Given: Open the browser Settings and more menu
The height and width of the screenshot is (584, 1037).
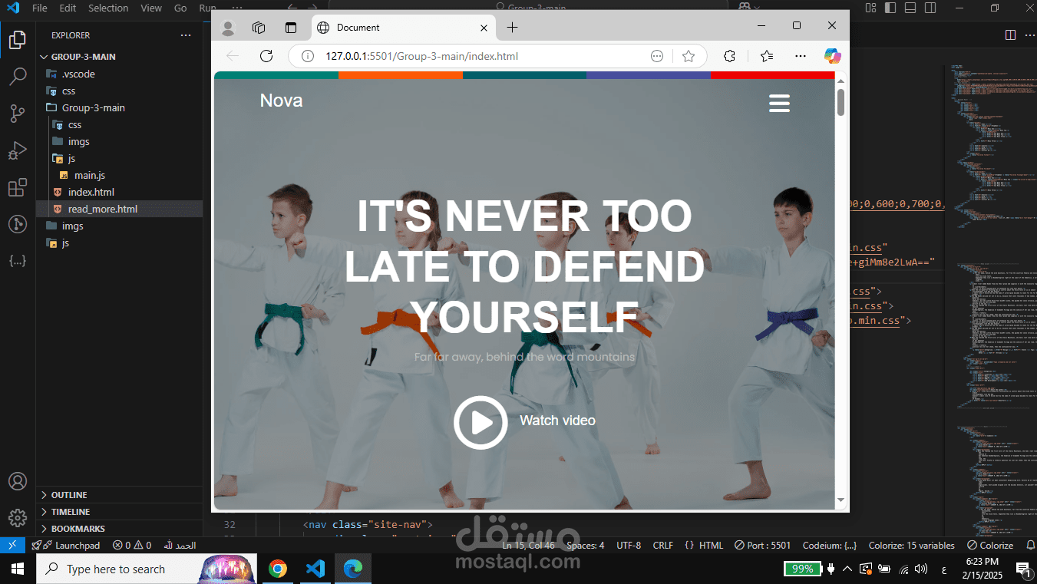Looking at the screenshot, I should click(801, 56).
